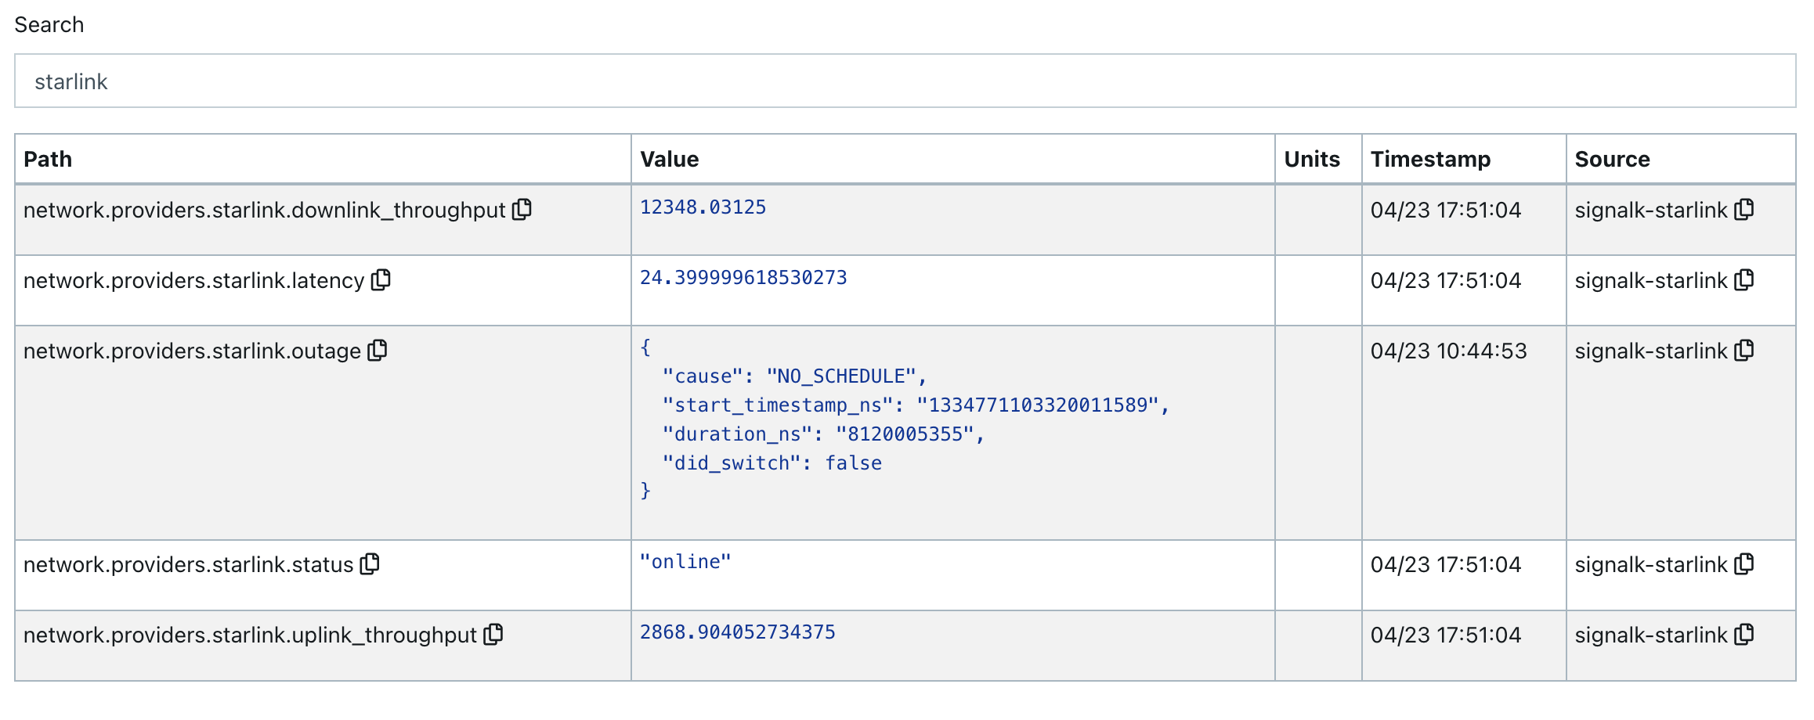Select the downlink value 12348.03125

pyautogui.click(x=703, y=207)
